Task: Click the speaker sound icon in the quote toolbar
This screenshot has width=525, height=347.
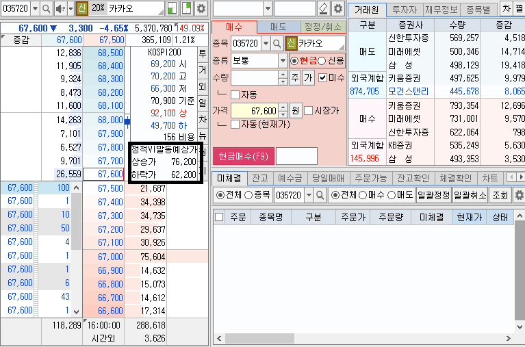Action: coord(61,9)
